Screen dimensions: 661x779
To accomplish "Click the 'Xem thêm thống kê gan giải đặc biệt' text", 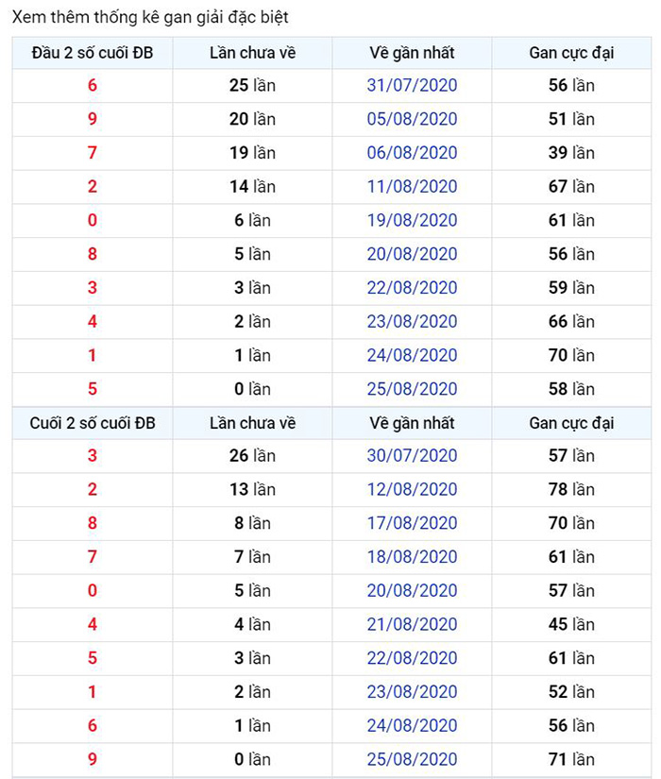I will [x=150, y=17].
